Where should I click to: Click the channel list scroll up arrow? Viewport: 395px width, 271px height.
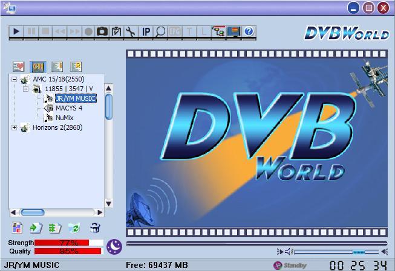(x=108, y=88)
